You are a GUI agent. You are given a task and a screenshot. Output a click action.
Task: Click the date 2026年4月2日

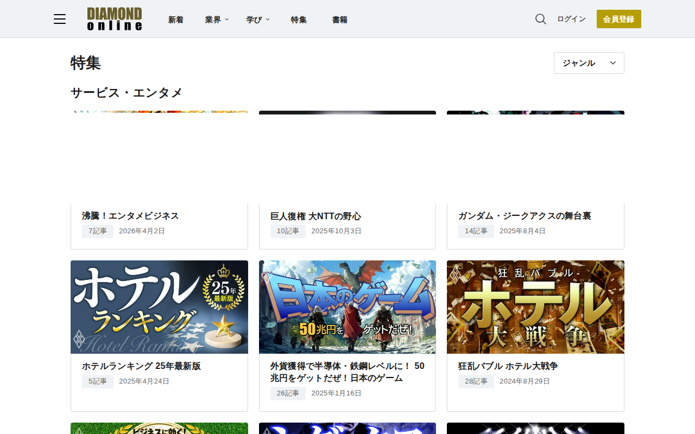click(x=142, y=231)
